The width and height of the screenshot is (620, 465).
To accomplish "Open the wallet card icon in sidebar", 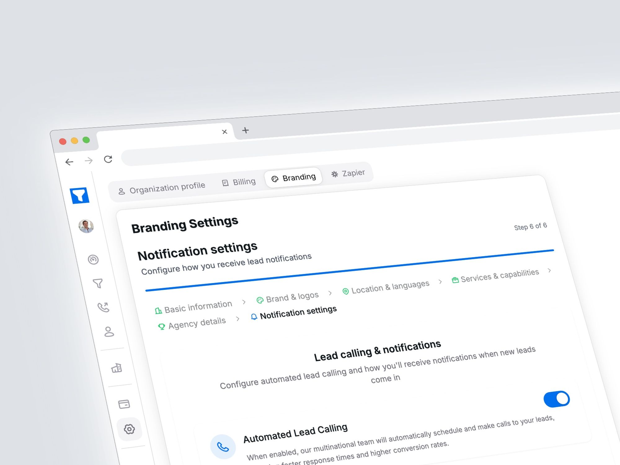I will pyautogui.click(x=124, y=404).
